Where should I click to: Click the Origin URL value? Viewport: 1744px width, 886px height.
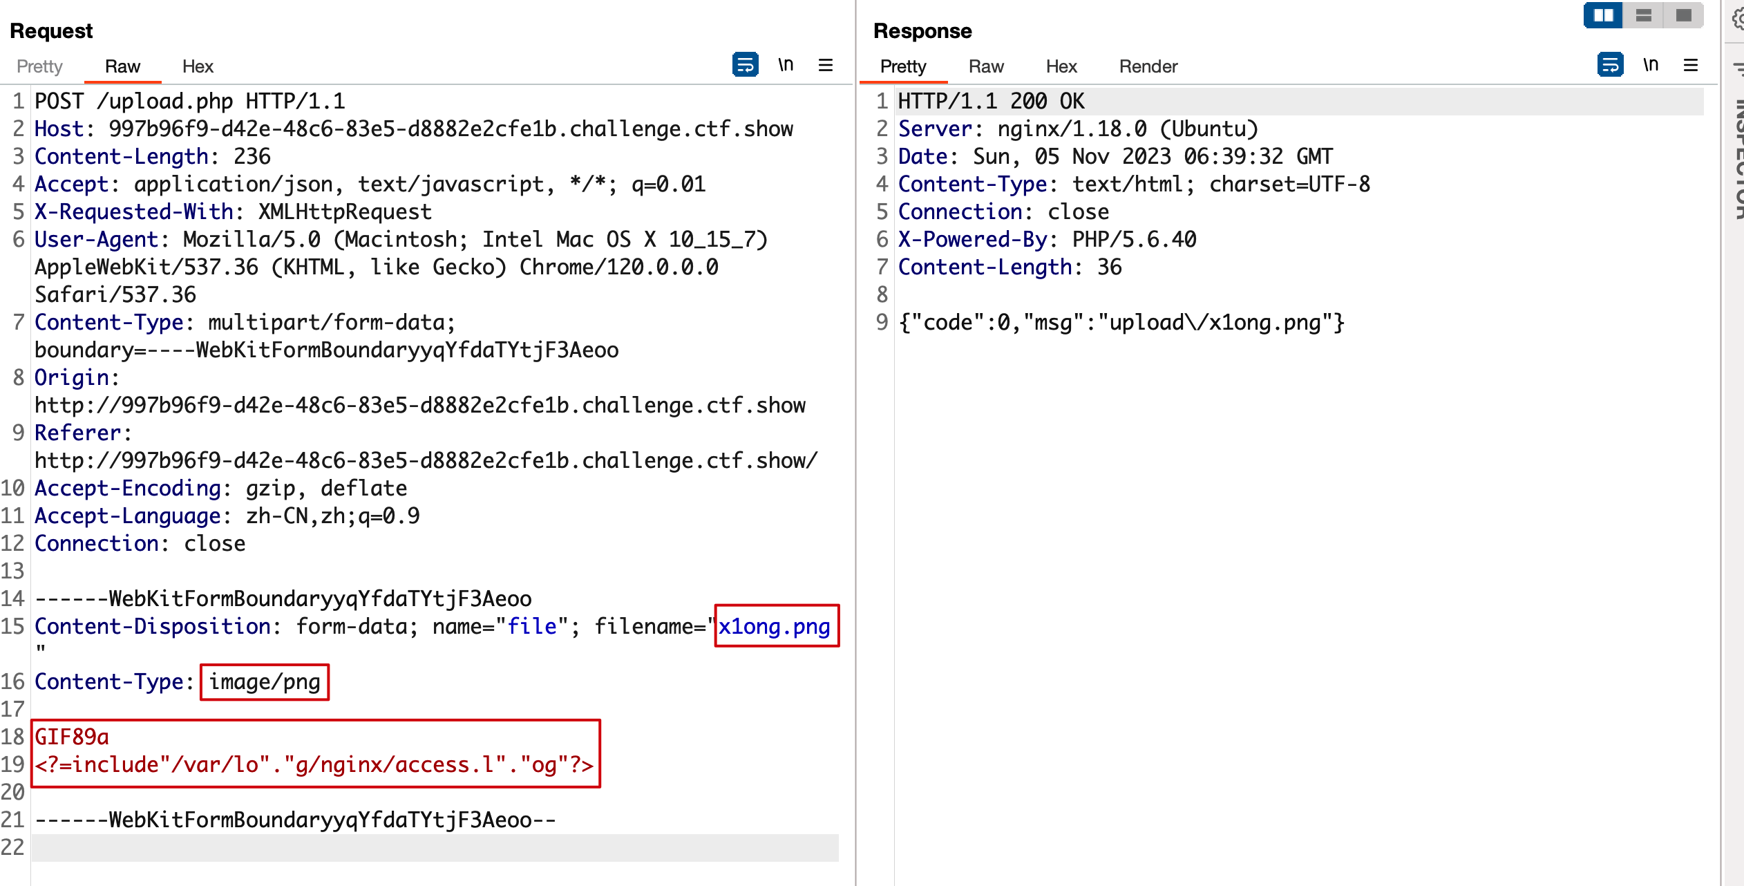click(420, 406)
